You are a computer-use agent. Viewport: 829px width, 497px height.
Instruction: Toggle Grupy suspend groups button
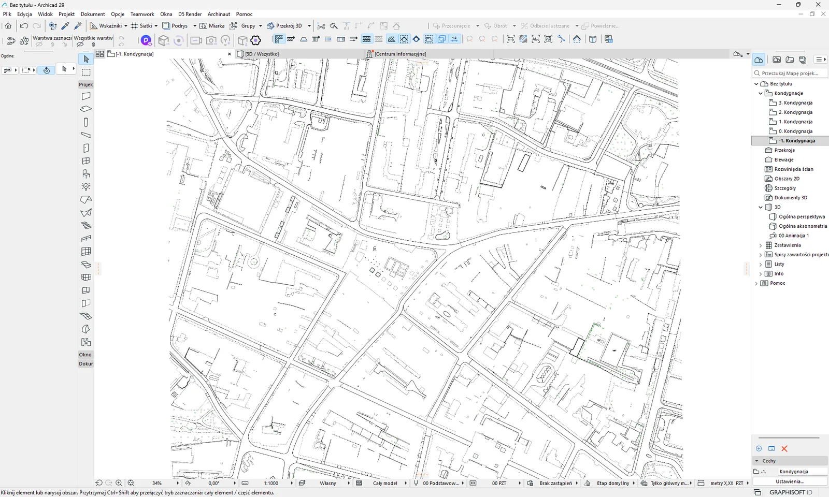tap(242, 25)
